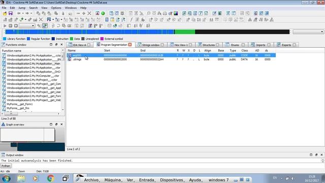Switch to the Strings window tab
The height and width of the screenshot is (183, 325).
click(x=151, y=45)
